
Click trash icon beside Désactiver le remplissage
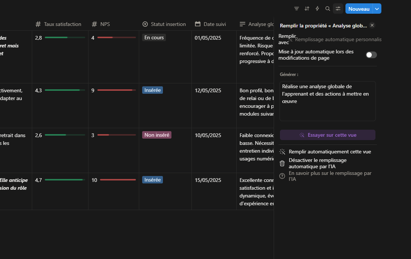[282, 163]
